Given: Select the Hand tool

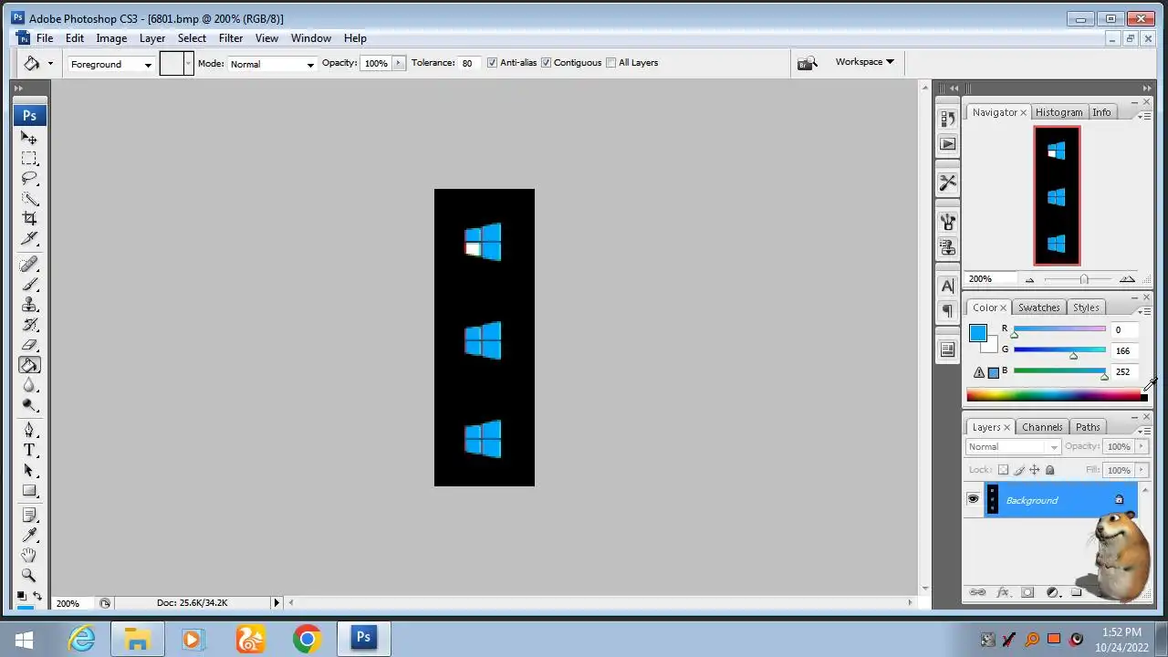Looking at the screenshot, I should tap(29, 556).
